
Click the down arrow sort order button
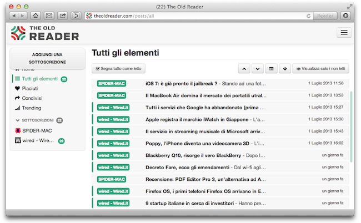click(x=285, y=69)
